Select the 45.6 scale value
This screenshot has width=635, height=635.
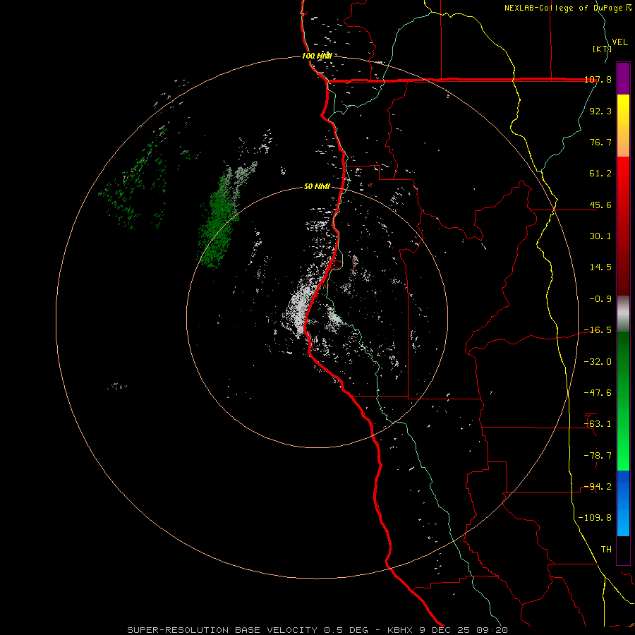click(600, 205)
